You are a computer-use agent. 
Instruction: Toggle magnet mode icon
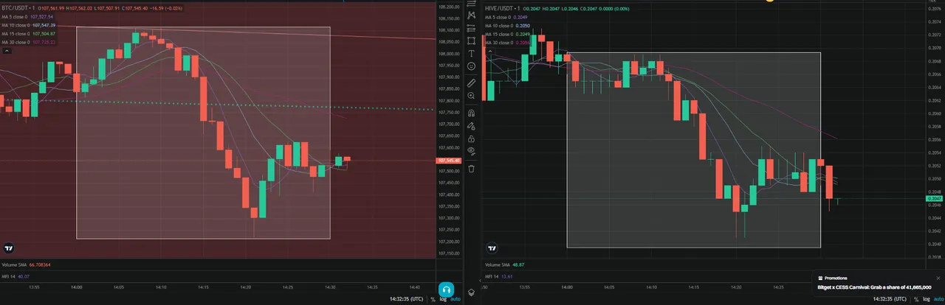tap(471, 113)
